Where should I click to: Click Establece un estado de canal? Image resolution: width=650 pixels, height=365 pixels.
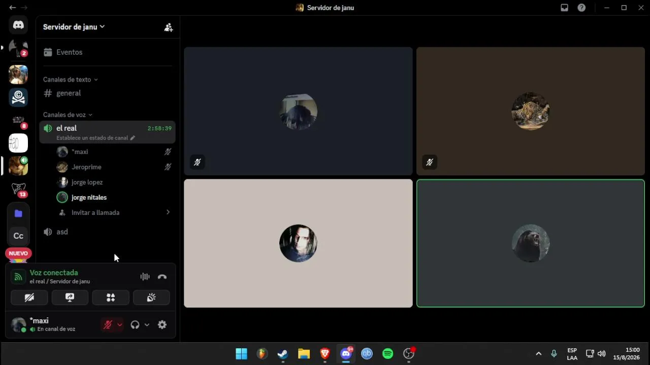95,138
